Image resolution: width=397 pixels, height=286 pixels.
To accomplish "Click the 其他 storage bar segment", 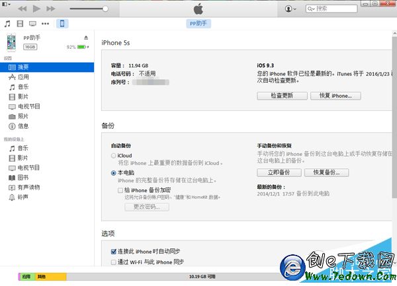I will click(50, 277).
